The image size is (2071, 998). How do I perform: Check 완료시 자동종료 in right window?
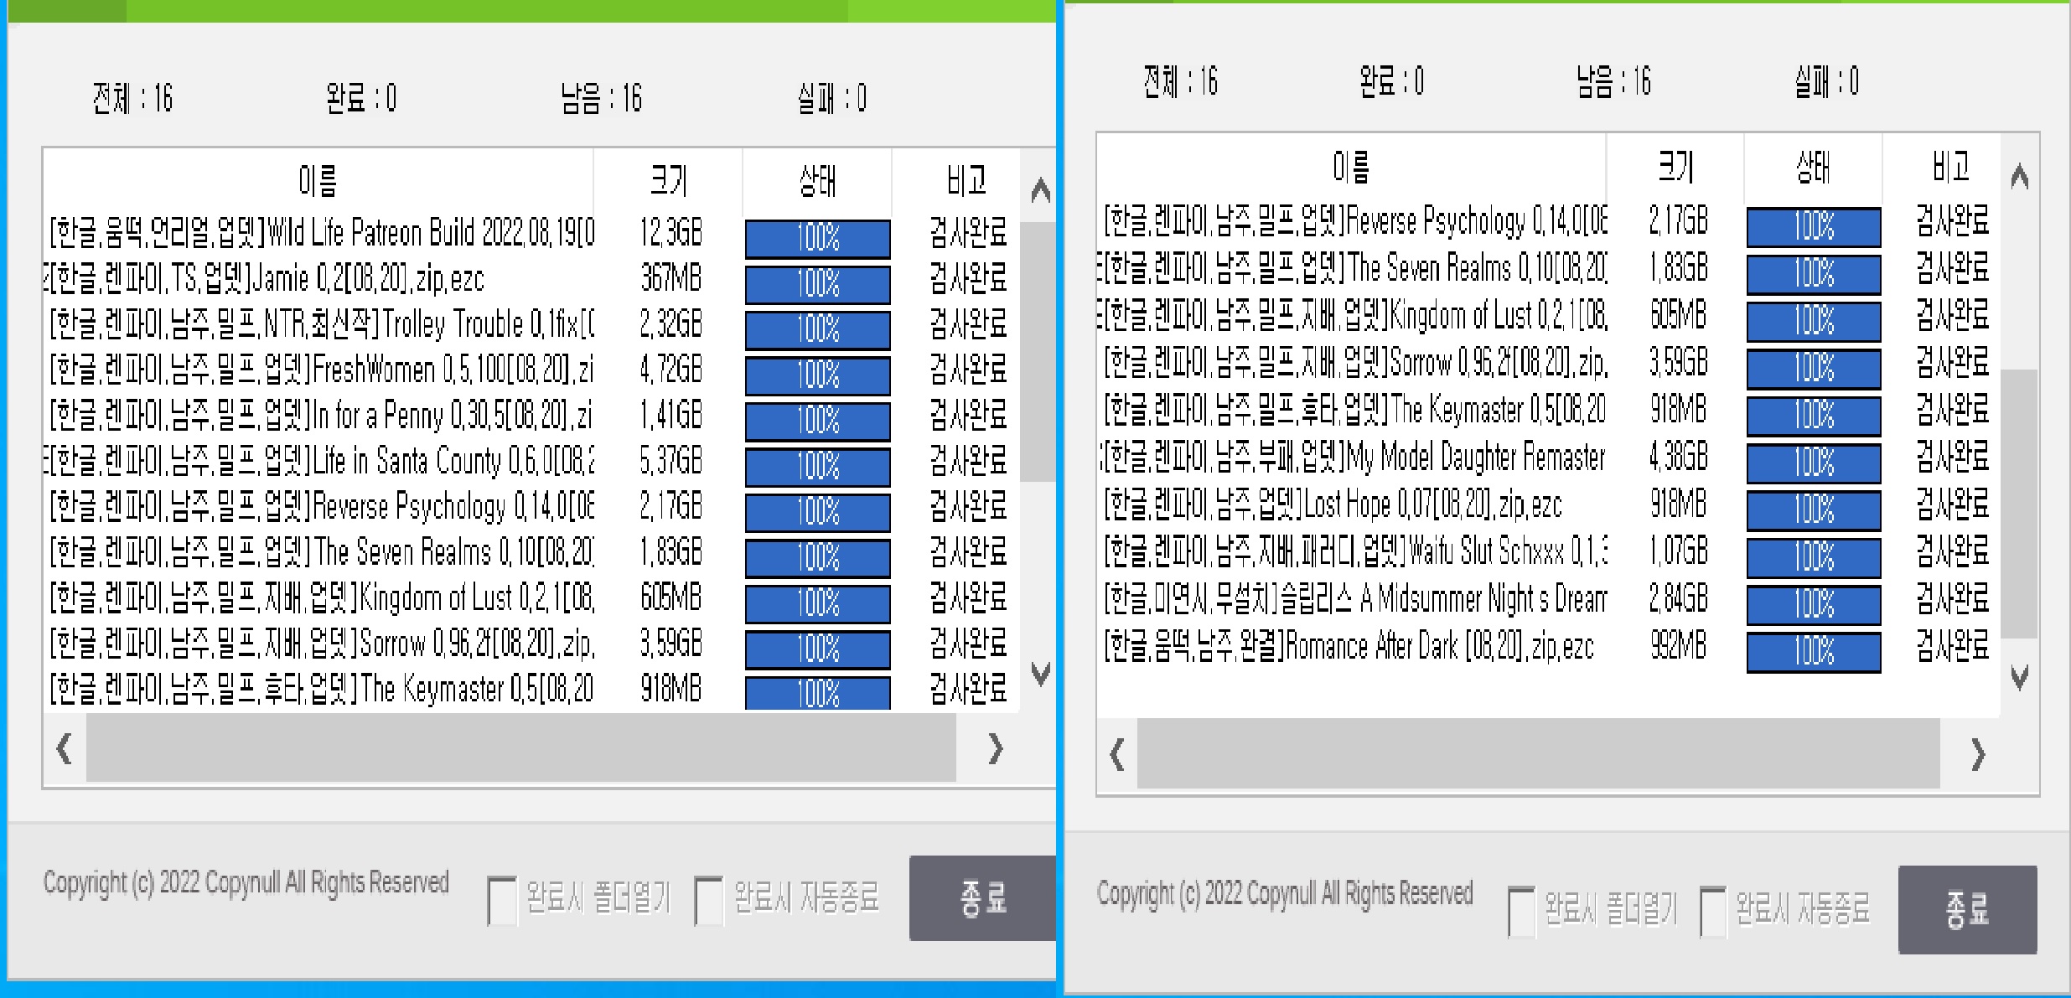pos(1713,912)
